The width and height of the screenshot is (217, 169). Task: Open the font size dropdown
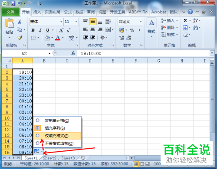(76, 22)
